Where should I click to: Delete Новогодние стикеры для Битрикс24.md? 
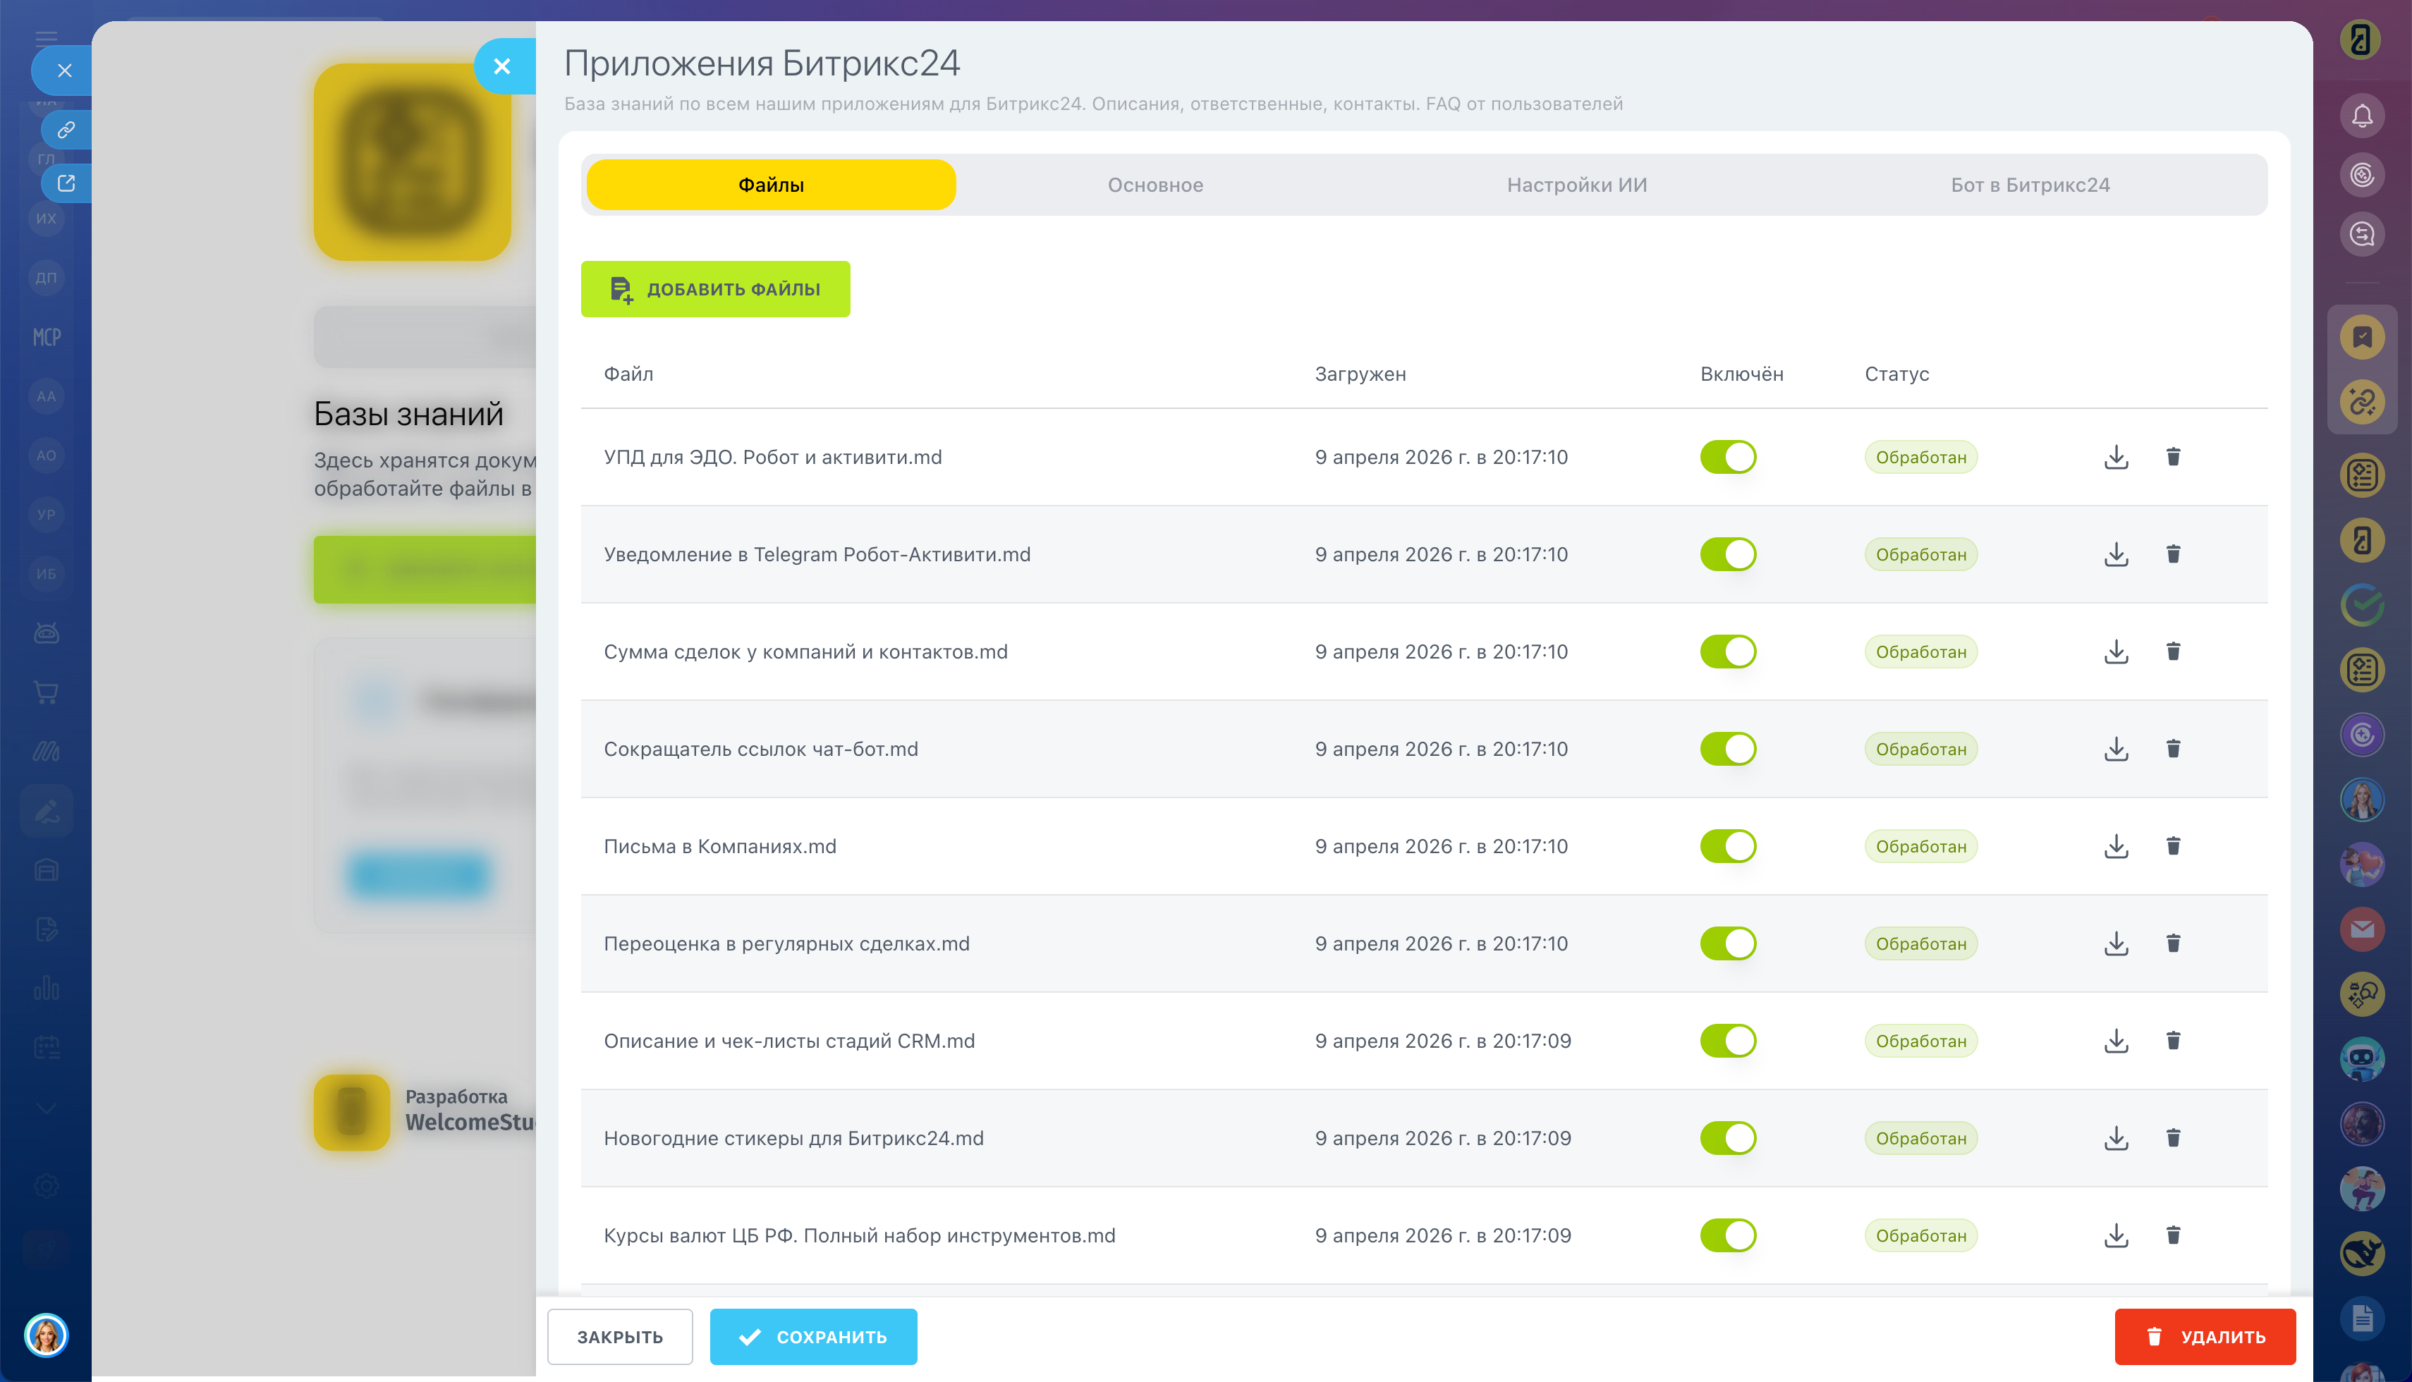pos(2173,1137)
